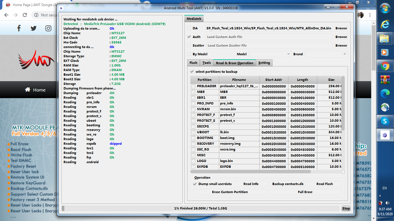The height and width of the screenshot is (221, 394).
Task: Select the Read & Erase Operation tab
Action: pos(234,63)
